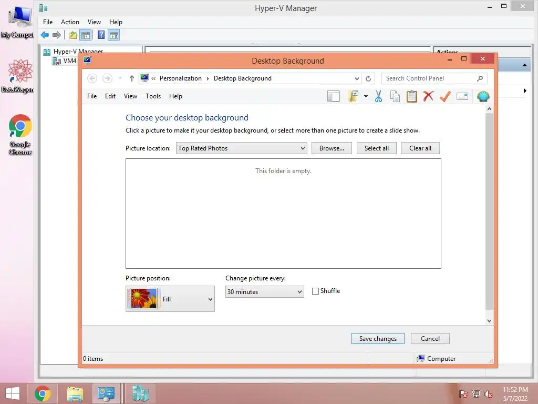Screen dimensions: 538x404
Task: Click the Cut scissors icon
Action: point(378,97)
